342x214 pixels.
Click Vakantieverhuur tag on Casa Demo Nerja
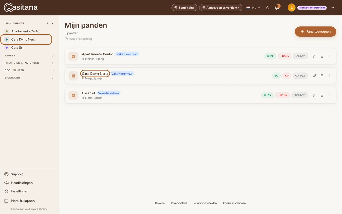click(x=122, y=74)
